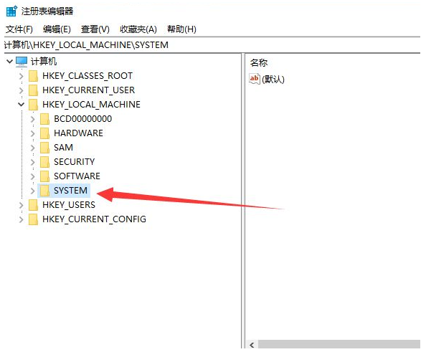The height and width of the screenshot is (352, 426).
Task: Click the horizontal scrollbar left arrow
Action: [252, 345]
